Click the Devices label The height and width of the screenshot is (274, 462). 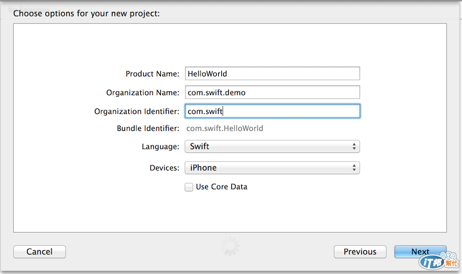pyautogui.click(x=164, y=168)
